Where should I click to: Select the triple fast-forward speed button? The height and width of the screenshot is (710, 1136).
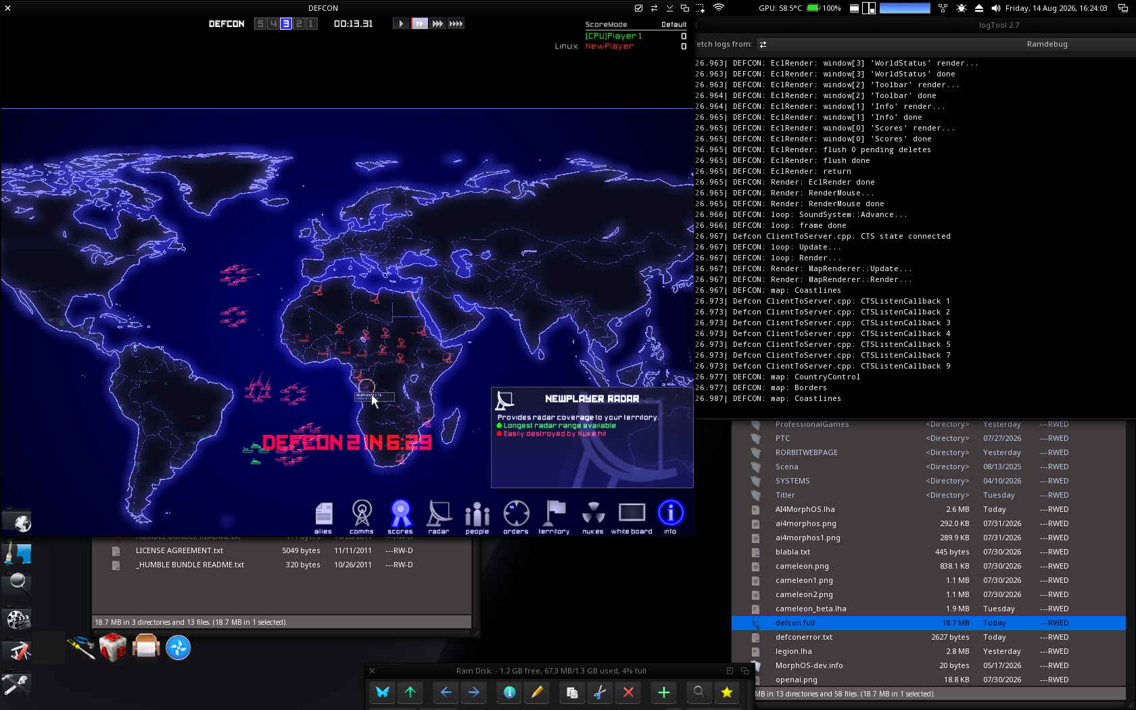tap(438, 24)
